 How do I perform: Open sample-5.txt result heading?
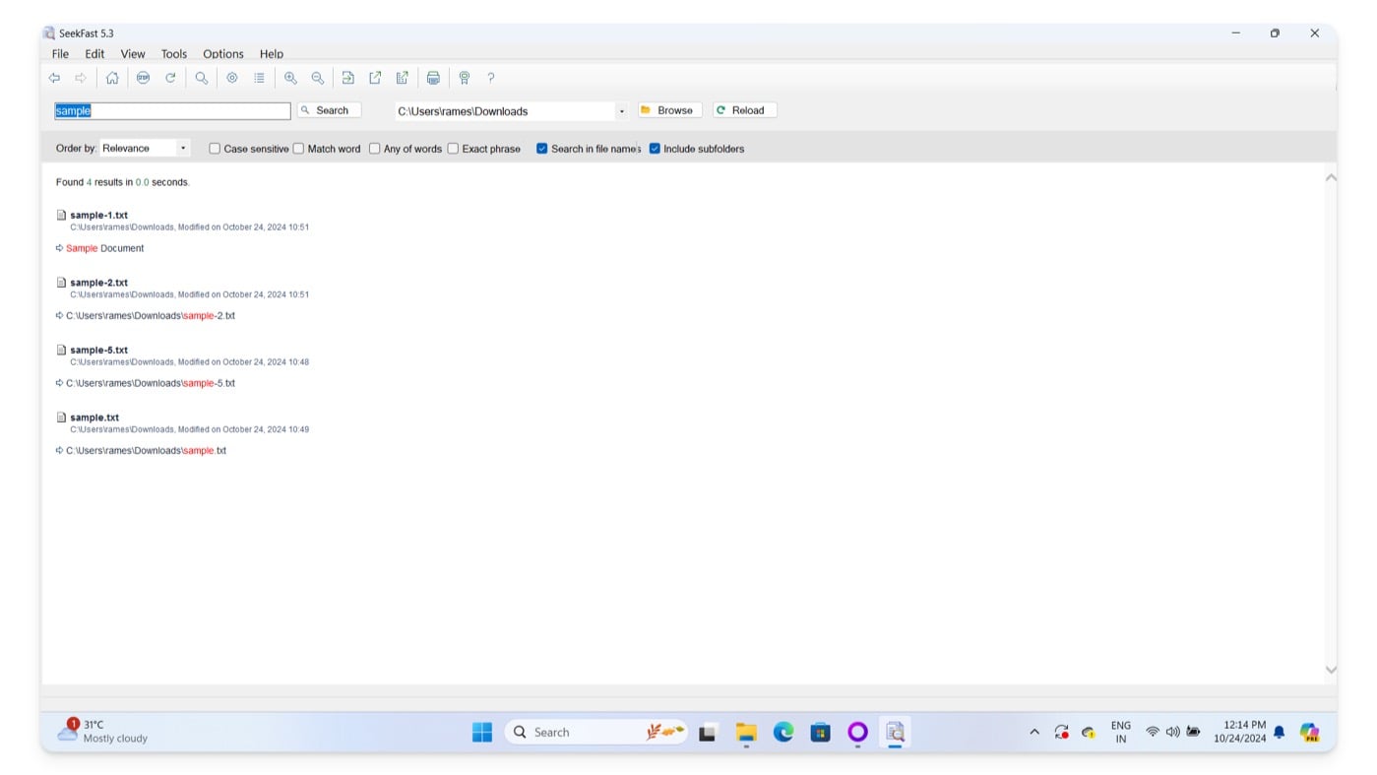click(x=98, y=350)
